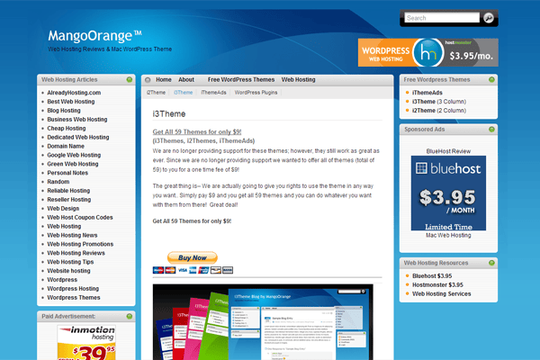Image resolution: width=540 pixels, height=360 pixels.
Task: Toggle green dot on Web Hosting Resources panel
Action: coord(491,263)
